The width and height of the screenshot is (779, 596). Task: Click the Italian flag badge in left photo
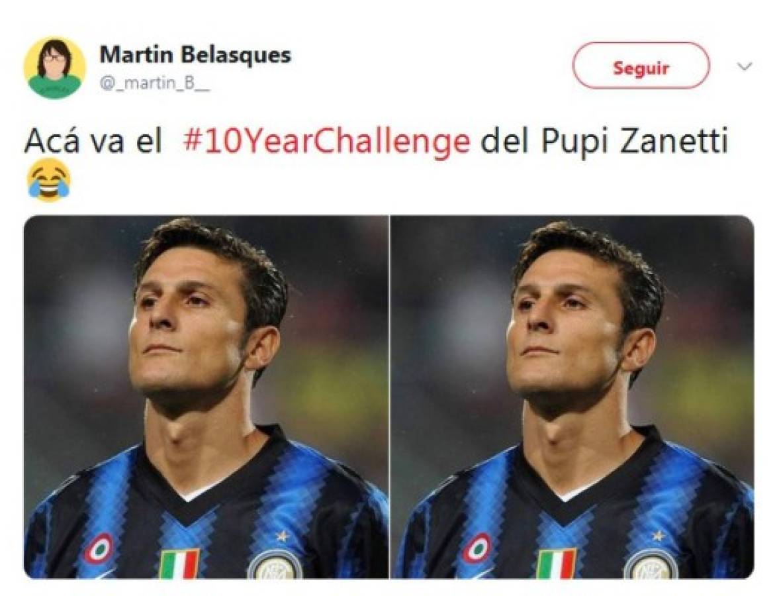click(x=179, y=562)
